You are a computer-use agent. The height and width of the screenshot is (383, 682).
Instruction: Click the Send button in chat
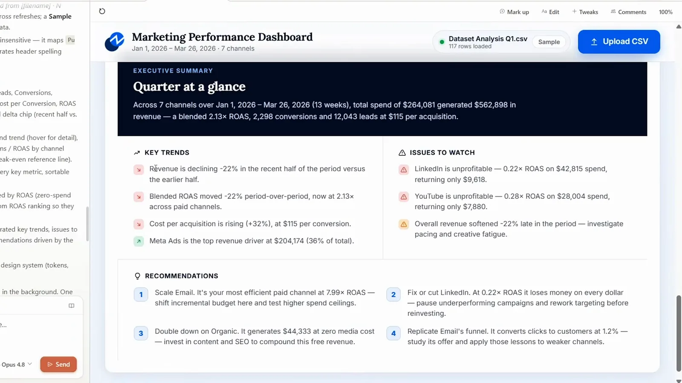point(58,364)
